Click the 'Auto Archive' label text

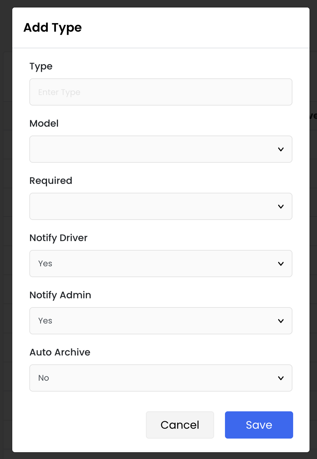point(60,352)
